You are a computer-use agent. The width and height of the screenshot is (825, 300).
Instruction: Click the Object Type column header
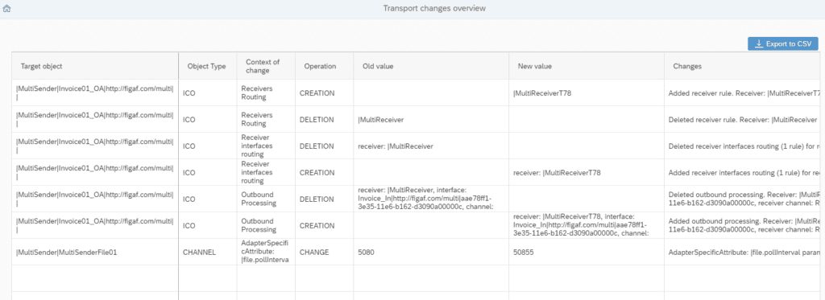coord(207,66)
